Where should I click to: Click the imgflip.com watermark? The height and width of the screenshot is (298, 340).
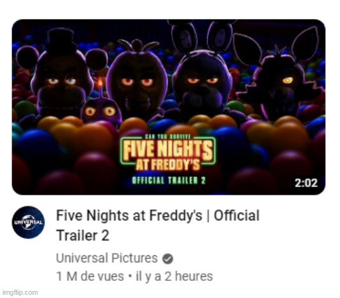tap(20, 292)
